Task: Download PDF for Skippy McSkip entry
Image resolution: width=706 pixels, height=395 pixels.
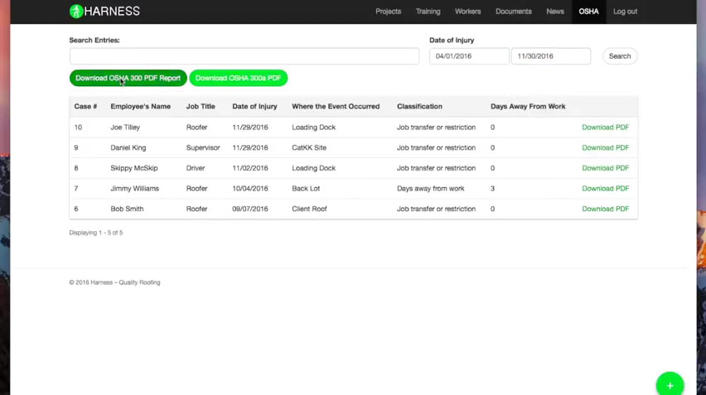Action: (605, 168)
